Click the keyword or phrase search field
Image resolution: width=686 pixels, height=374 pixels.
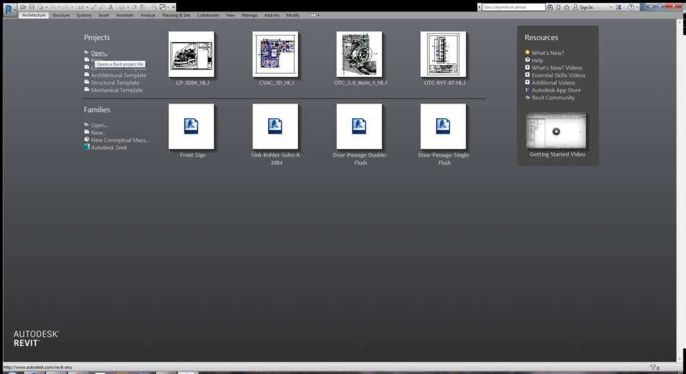[513, 7]
